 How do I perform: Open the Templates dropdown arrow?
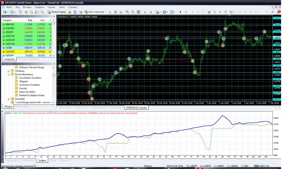175,12
